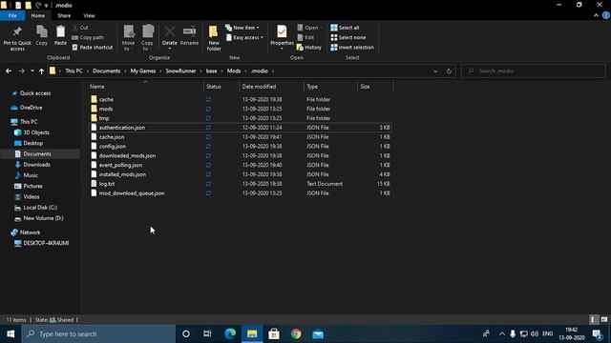Open the Copy to dropdown
Screen dimensions: 611x343
point(147,38)
